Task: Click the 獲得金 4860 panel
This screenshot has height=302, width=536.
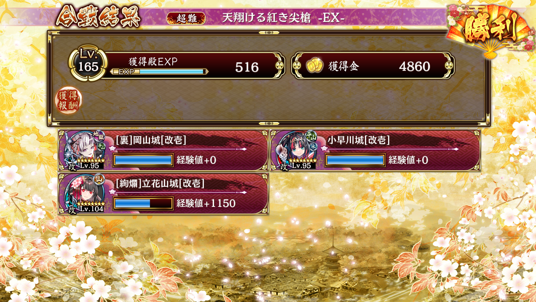Action: coord(373,66)
